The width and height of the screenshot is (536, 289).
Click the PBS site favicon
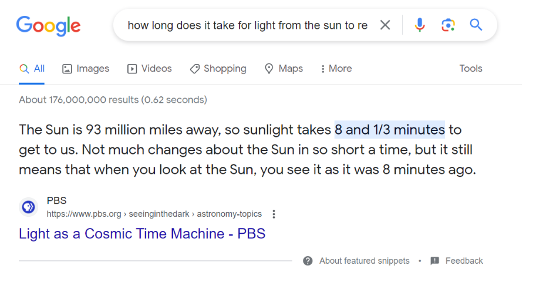tap(28, 207)
